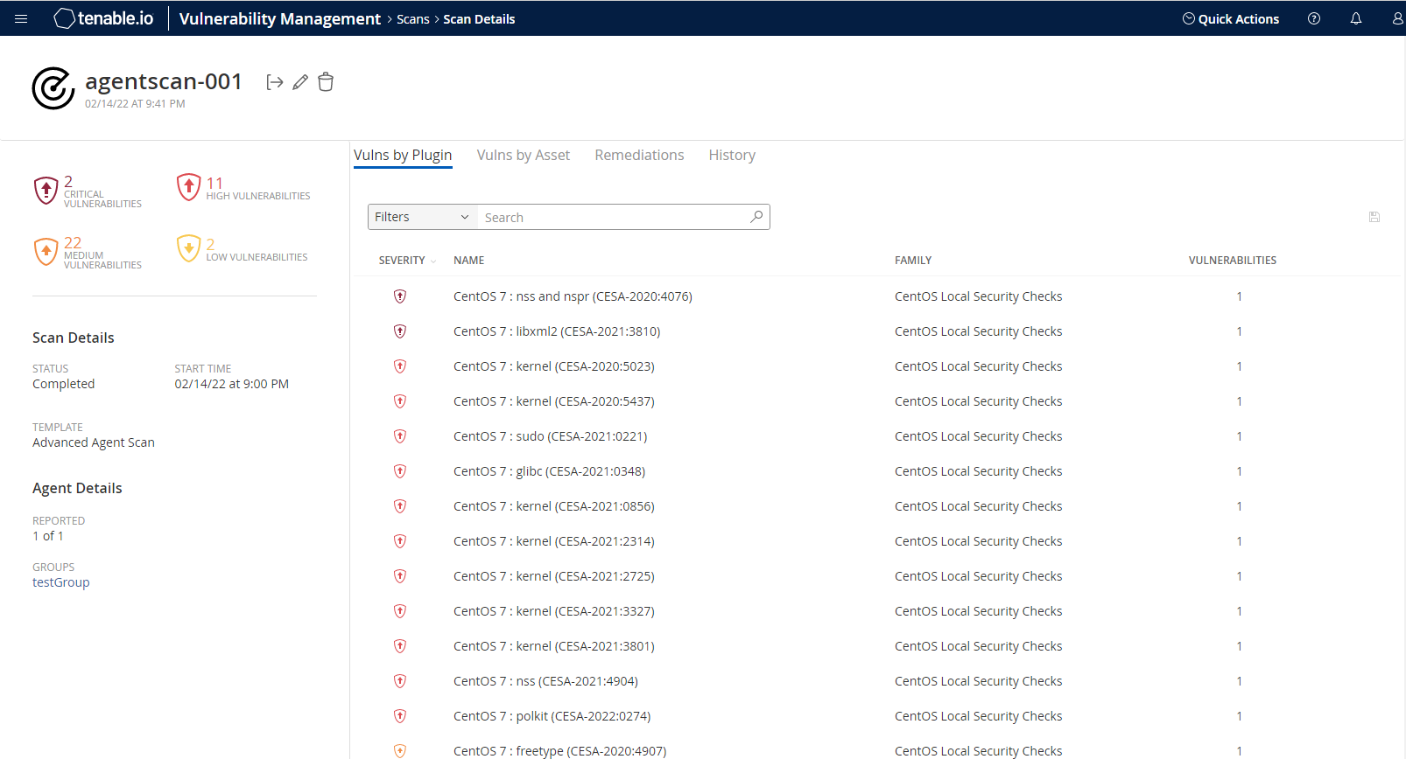1406x759 pixels.
Task: Open the Quick Actions menu
Action: (x=1230, y=18)
